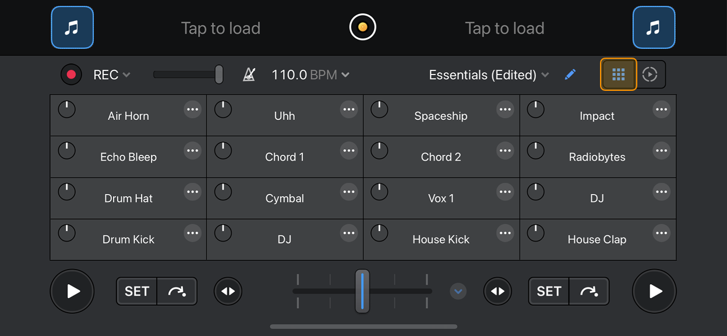The image size is (727, 336).
Task: Start recording with the red record button
Action: (x=72, y=75)
